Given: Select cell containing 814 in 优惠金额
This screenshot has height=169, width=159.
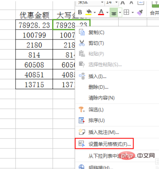Looking at the screenshot, I should coord(34,55).
